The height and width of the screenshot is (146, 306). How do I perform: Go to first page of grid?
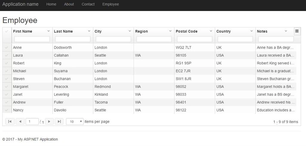10,122
